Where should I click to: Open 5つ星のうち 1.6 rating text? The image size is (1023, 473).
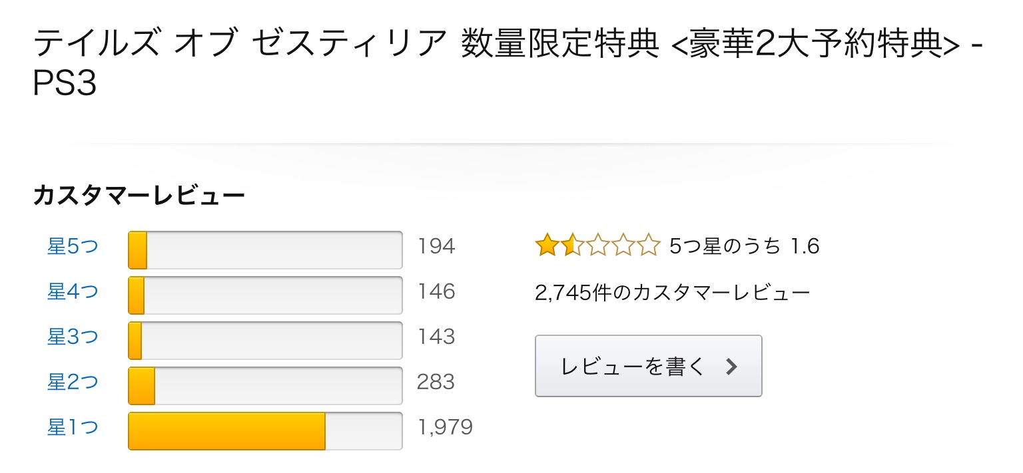745,247
